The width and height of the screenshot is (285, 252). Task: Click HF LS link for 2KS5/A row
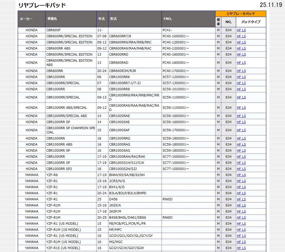[x=241, y=205]
